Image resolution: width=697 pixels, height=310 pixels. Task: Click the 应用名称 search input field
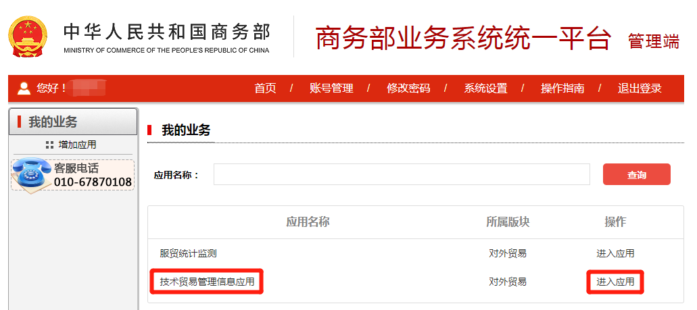[x=402, y=174]
